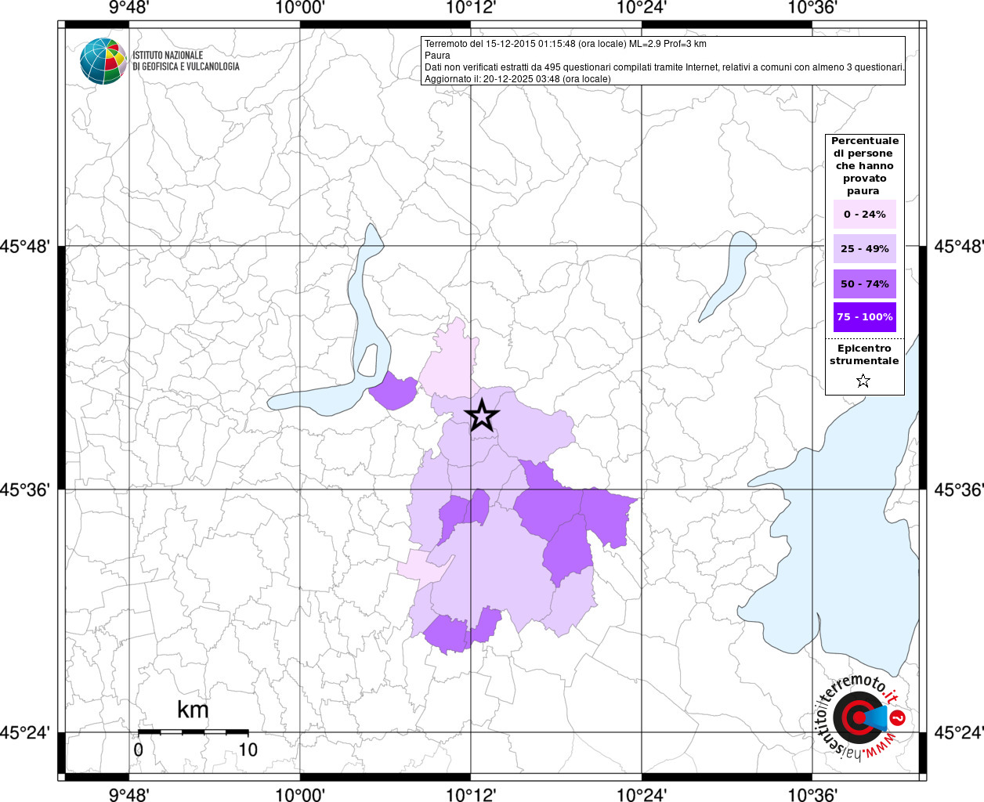The image size is (984, 802).
Task: Select the 0 - 24% legend color swatch
Action: click(865, 214)
